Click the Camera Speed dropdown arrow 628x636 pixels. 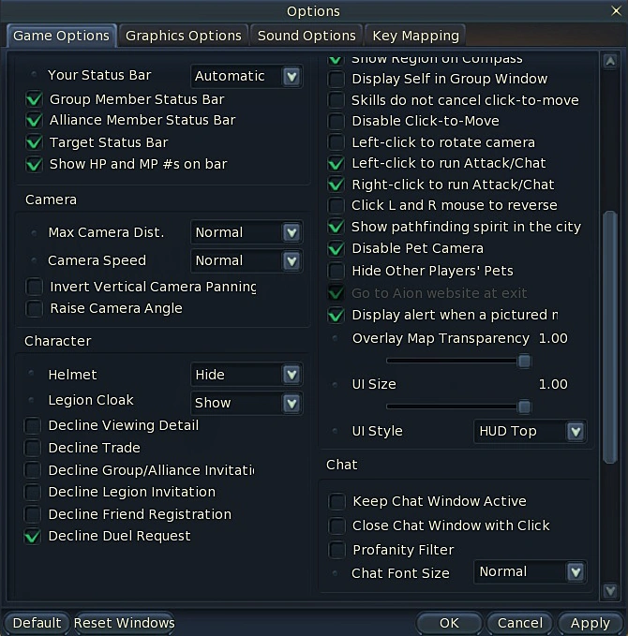pyautogui.click(x=292, y=260)
